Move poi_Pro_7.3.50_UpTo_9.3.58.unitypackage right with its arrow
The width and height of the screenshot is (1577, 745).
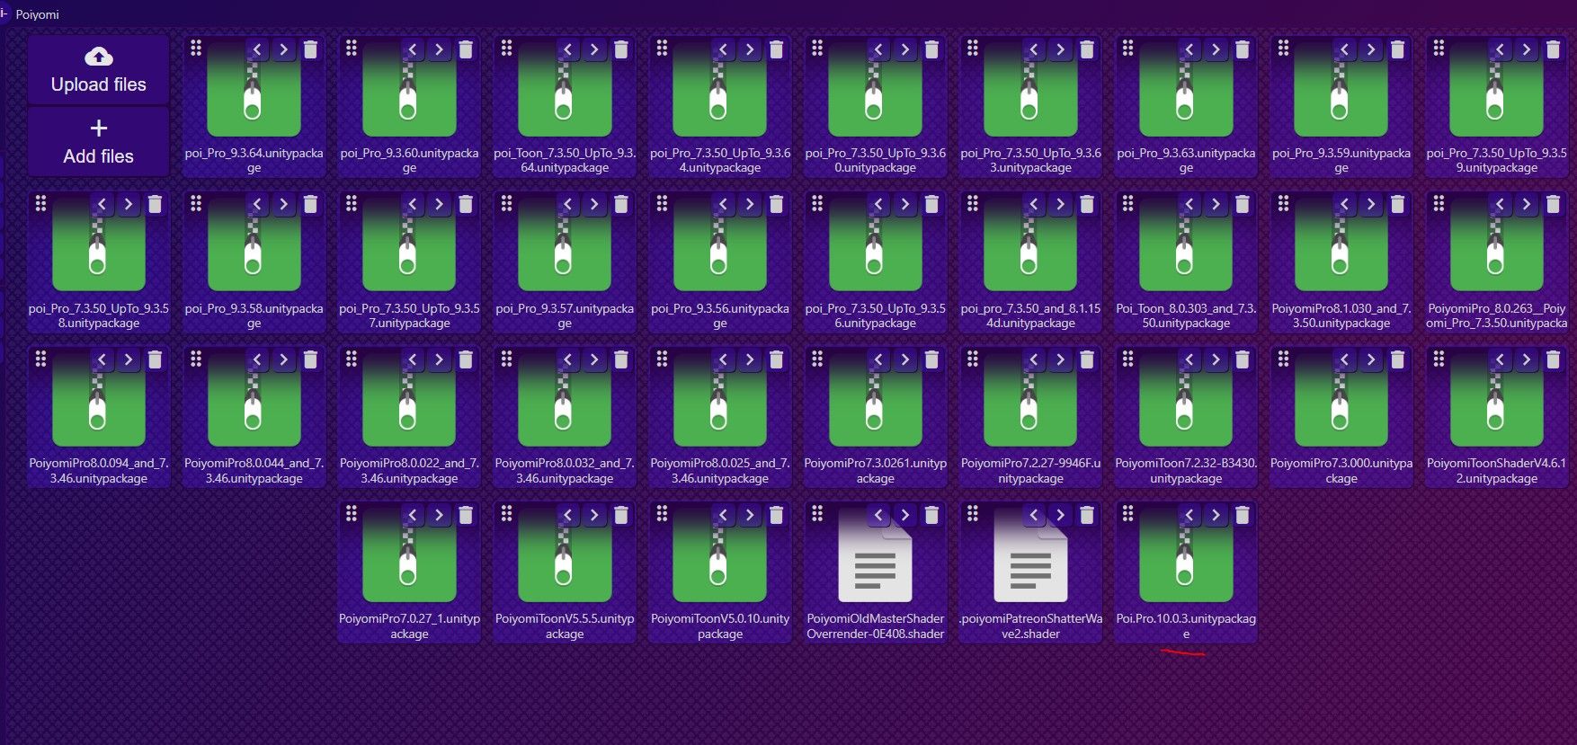pos(129,205)
